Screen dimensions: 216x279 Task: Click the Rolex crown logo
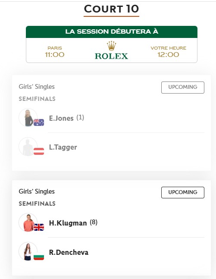pyautogui.click(x=111, y=46)
